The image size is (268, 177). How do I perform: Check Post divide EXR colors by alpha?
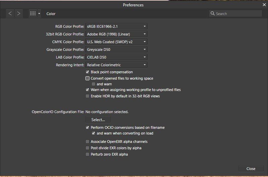tap(87, 148)
